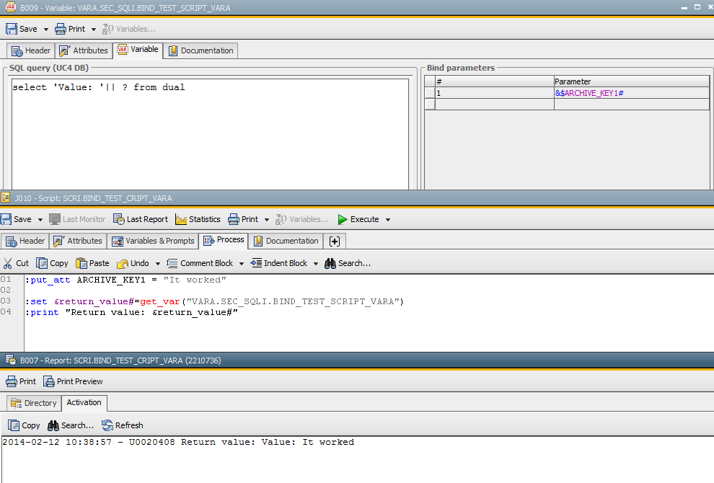Minimize the Variable window
Image resolution: width=714 pixels, height=483 pixels.
(684, 8)
